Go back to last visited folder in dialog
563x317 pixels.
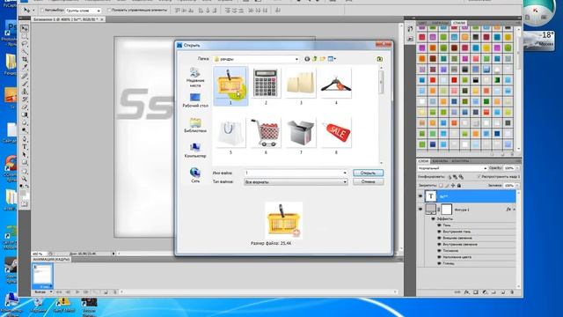pos(307,59)
